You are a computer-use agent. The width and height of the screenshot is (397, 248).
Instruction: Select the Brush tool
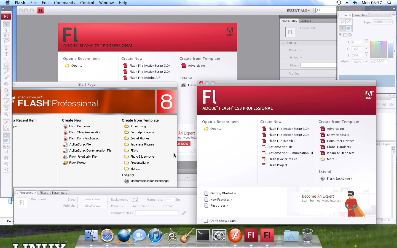6,77
